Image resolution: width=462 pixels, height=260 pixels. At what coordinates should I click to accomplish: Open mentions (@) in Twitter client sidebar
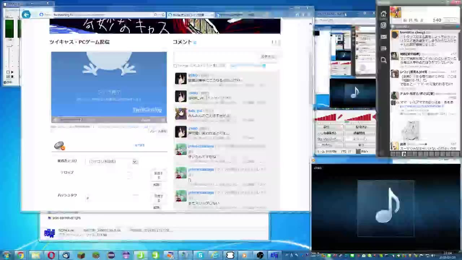pyautogui.click(x=383, y=25)
